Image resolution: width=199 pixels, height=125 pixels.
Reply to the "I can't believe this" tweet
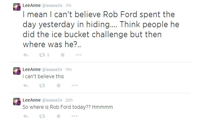click(x=26, y=86)
